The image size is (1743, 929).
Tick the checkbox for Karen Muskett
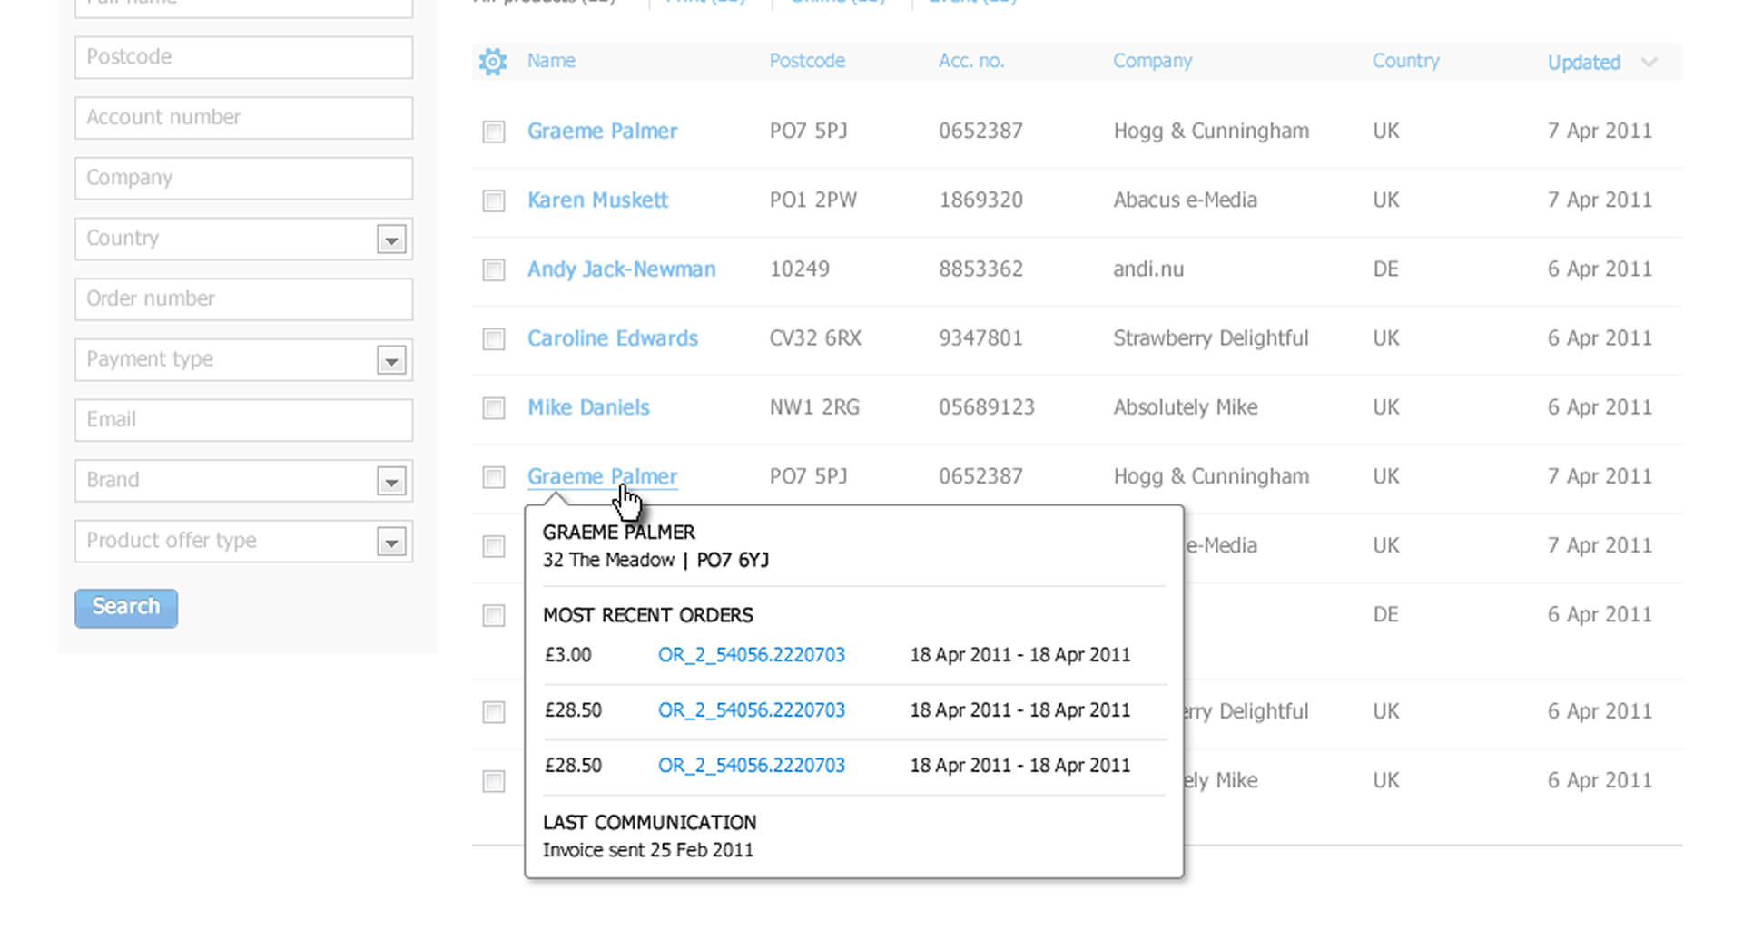(493, 200)
